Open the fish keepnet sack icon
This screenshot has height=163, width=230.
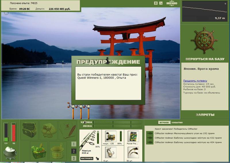[49, 130]
